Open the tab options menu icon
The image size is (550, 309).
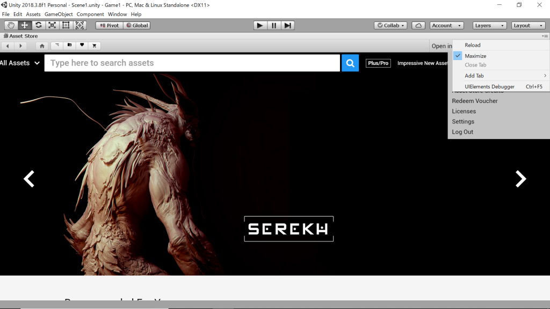pos(545,36)
